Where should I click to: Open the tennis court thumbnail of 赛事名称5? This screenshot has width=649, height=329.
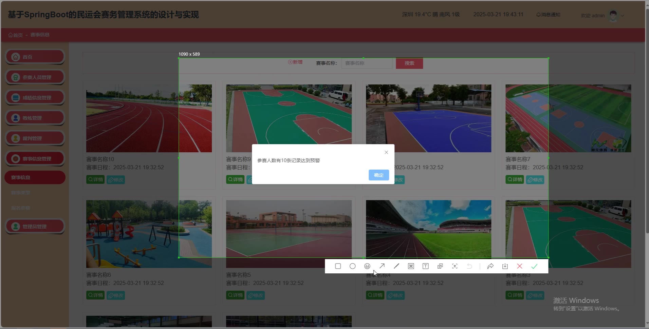pos(289,234)
